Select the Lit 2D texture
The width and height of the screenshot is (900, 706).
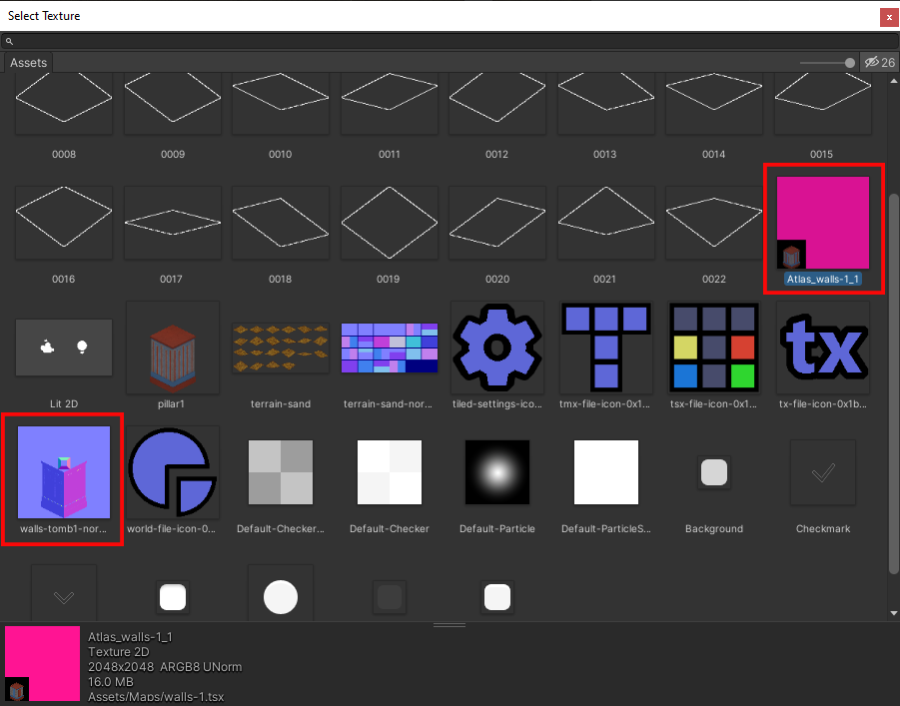click(63, 348)
